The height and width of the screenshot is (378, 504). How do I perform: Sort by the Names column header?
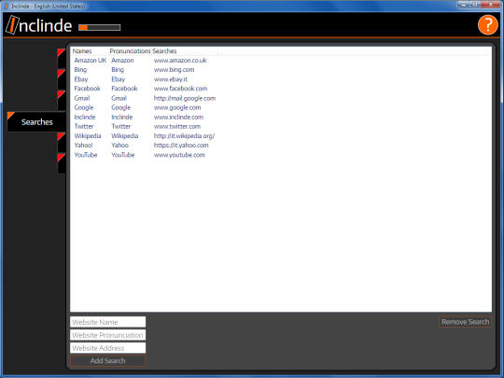82,51
